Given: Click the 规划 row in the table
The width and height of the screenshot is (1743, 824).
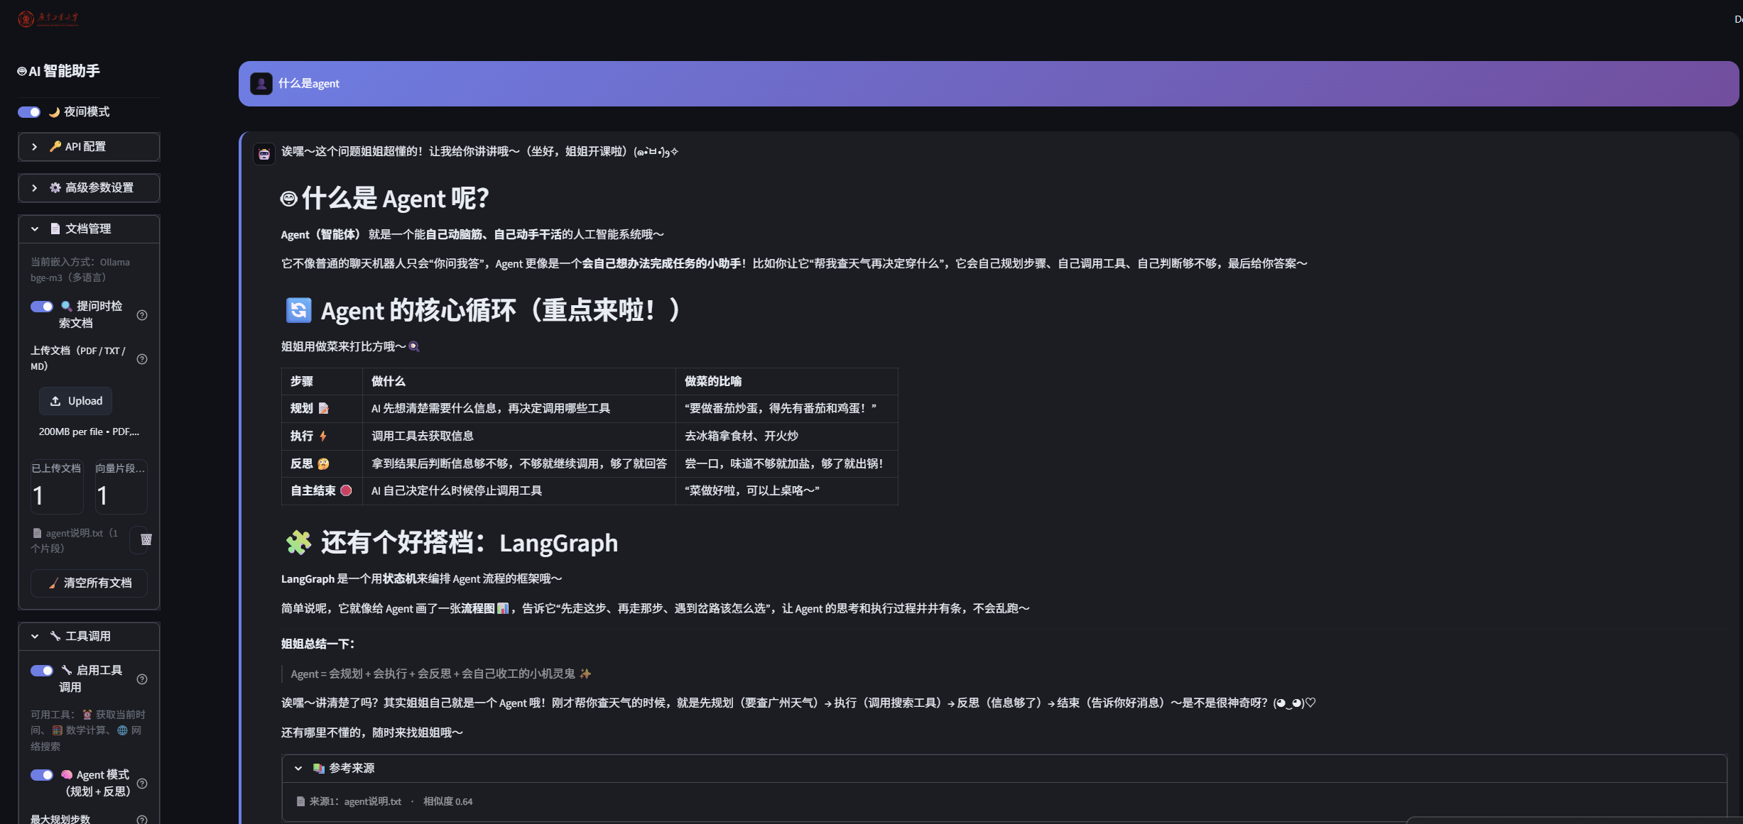Looking at the screenshot, I should [x=590, y=408].
